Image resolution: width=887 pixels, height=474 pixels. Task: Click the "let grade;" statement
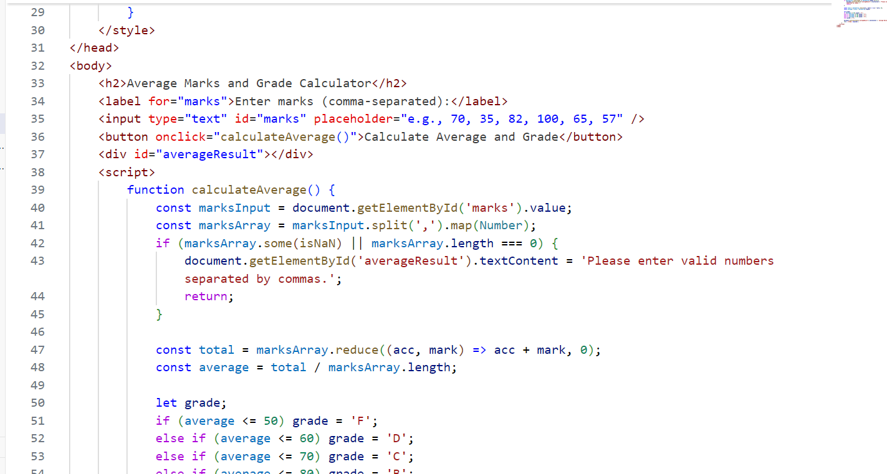tap(191, 403)
